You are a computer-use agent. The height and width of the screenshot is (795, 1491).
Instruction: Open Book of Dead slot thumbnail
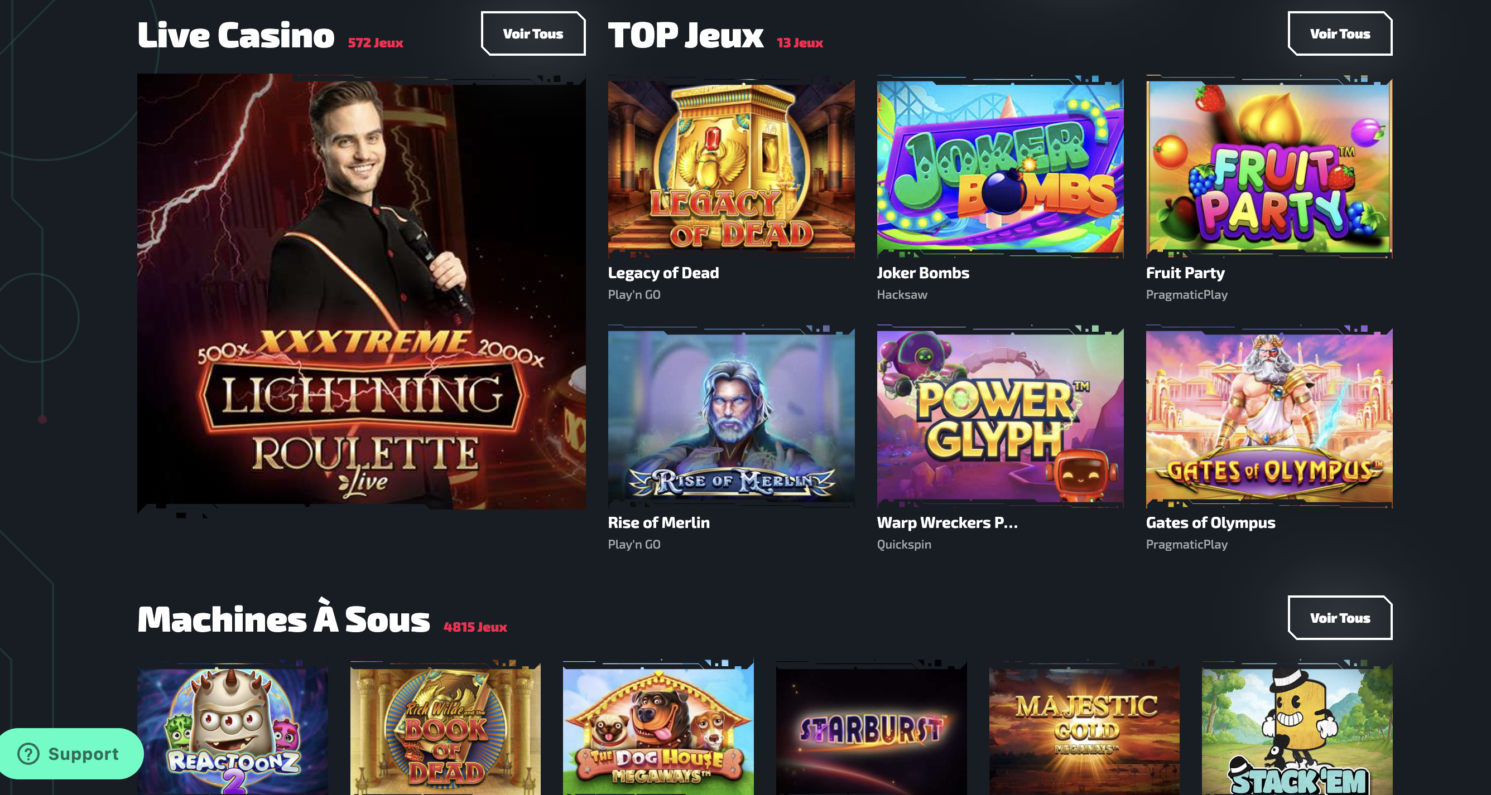[445, 729]
